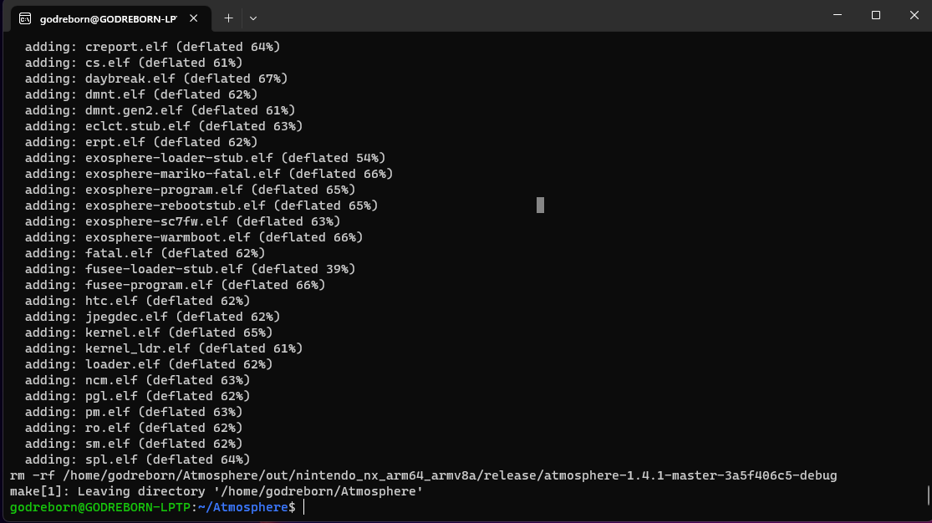The width and height of the screenshot is (932, 523).
Task: Click the line 'adding: dmnt.gen2.elf (deflated 61%)'
Action: tap(160, 110)
